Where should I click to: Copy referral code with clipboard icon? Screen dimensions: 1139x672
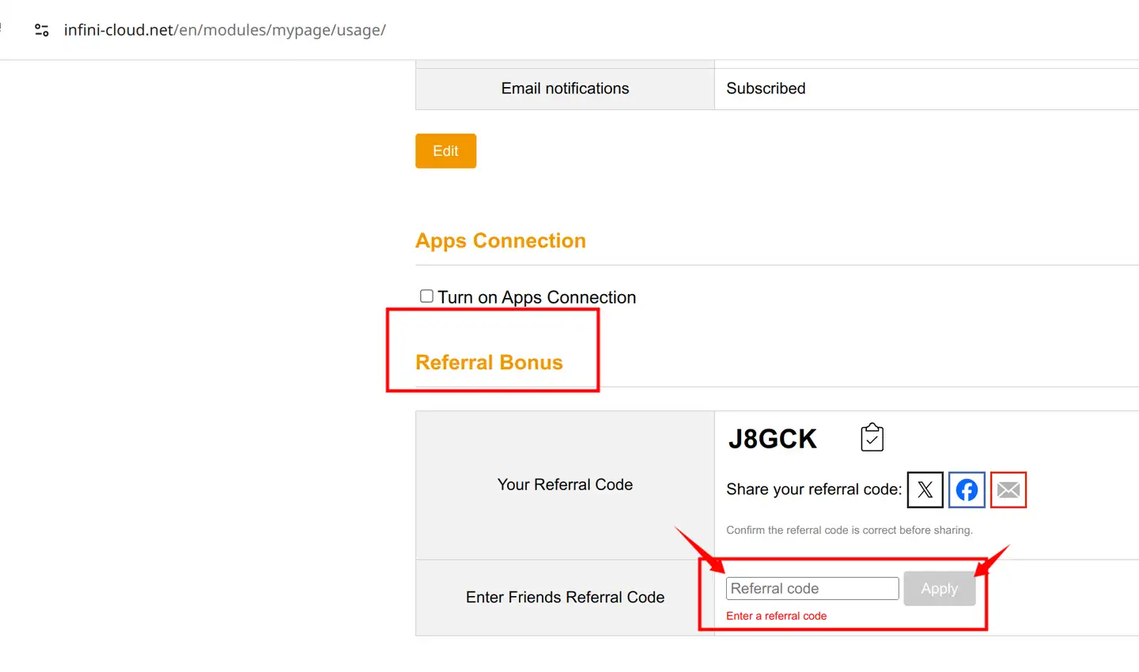click(x=872, y=437)
